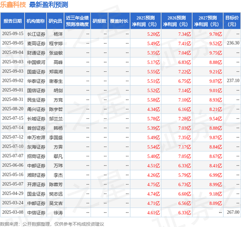Select analyst name 高峰
The height and width of the screenshot is (227, 241).
pyautogui.click(x=58, y=62)
